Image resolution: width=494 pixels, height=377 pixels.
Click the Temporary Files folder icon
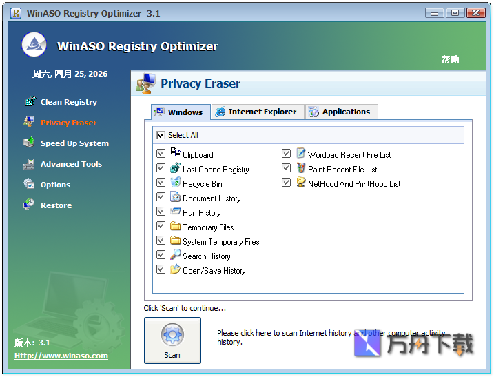pyautogui.click(x=176, y=225)
